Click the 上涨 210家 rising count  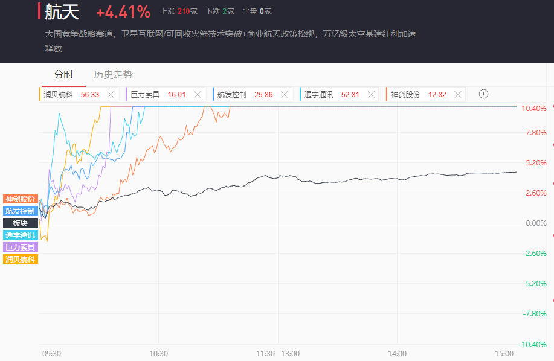click(x=179, y=11)
